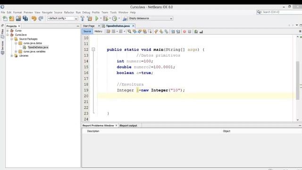This screenshot has width=302, height=170.
Task: Select TiposDeDatos.java in the project tree
Action: pos(38,47)
